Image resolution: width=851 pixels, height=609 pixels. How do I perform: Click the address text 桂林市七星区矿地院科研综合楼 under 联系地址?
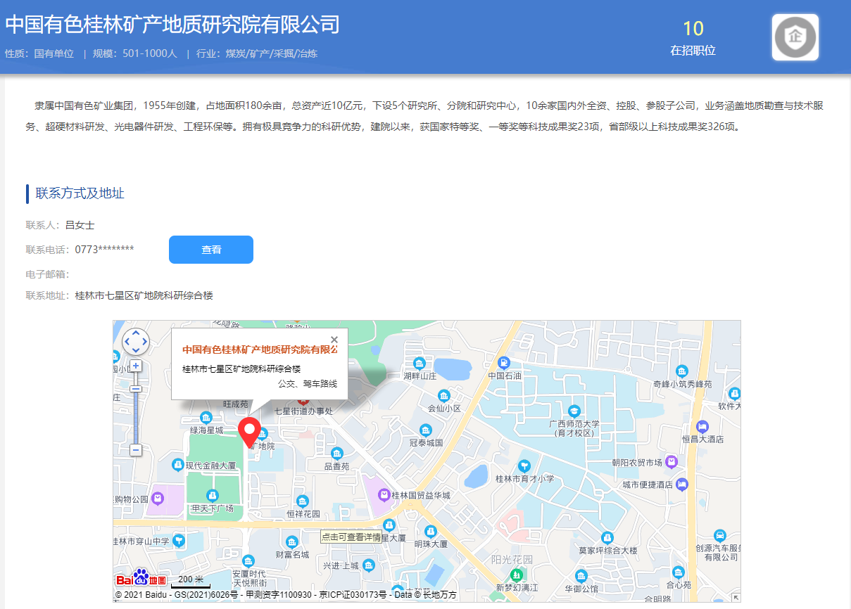(144, 295)
